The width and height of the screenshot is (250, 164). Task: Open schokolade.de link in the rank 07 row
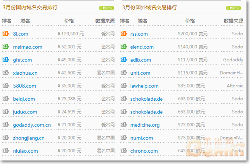[x=146, y=112]
